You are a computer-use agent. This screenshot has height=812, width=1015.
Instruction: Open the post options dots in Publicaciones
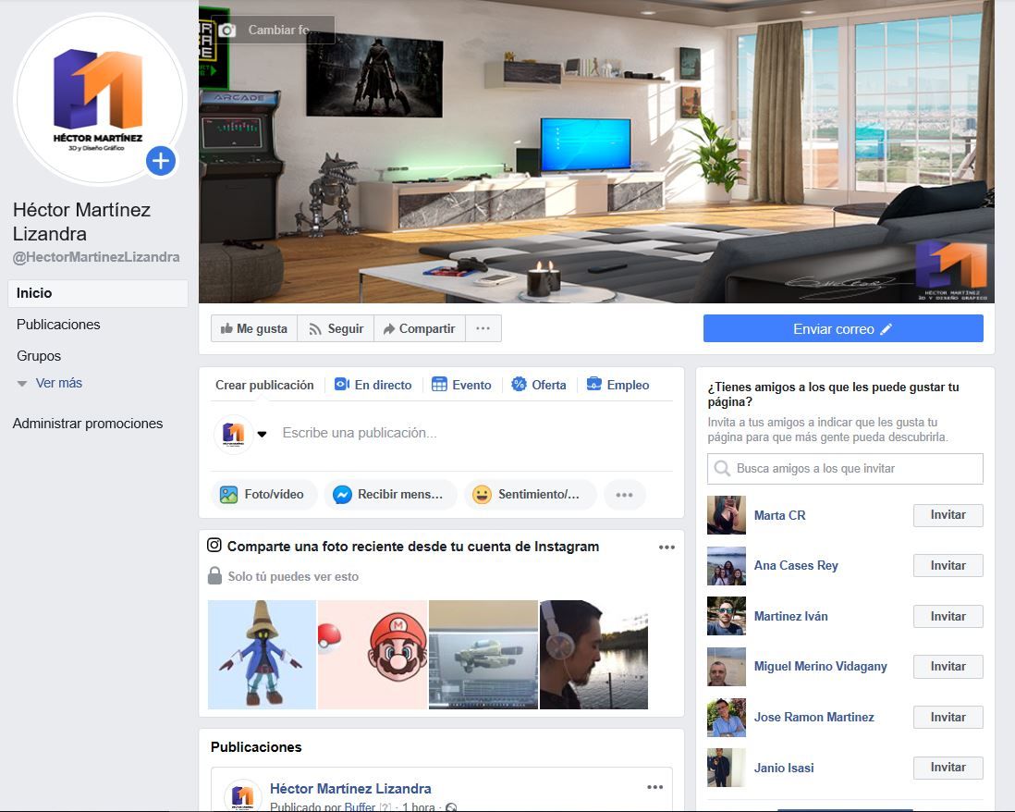coord(655,787)
